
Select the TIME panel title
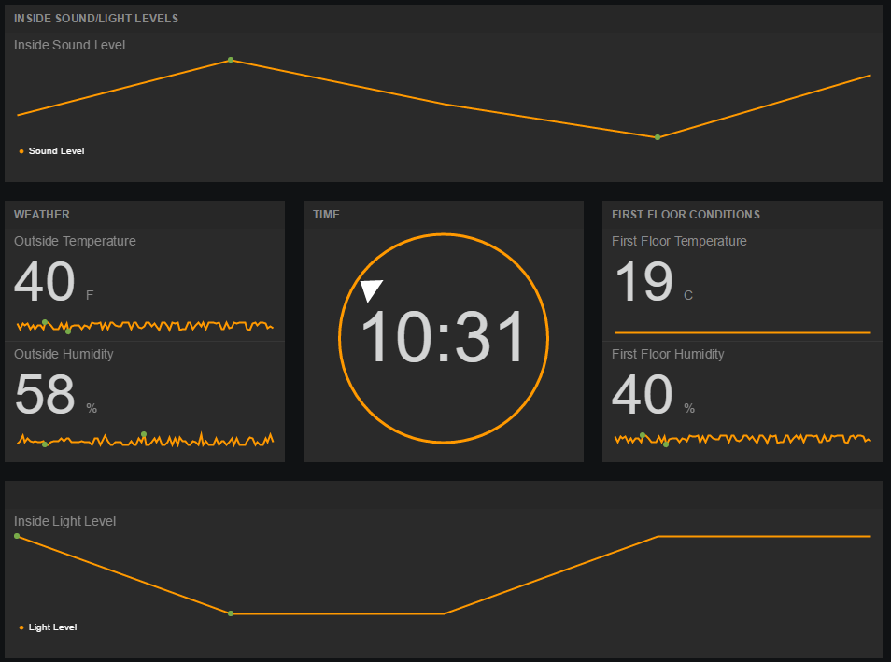[x=326, y=214]
